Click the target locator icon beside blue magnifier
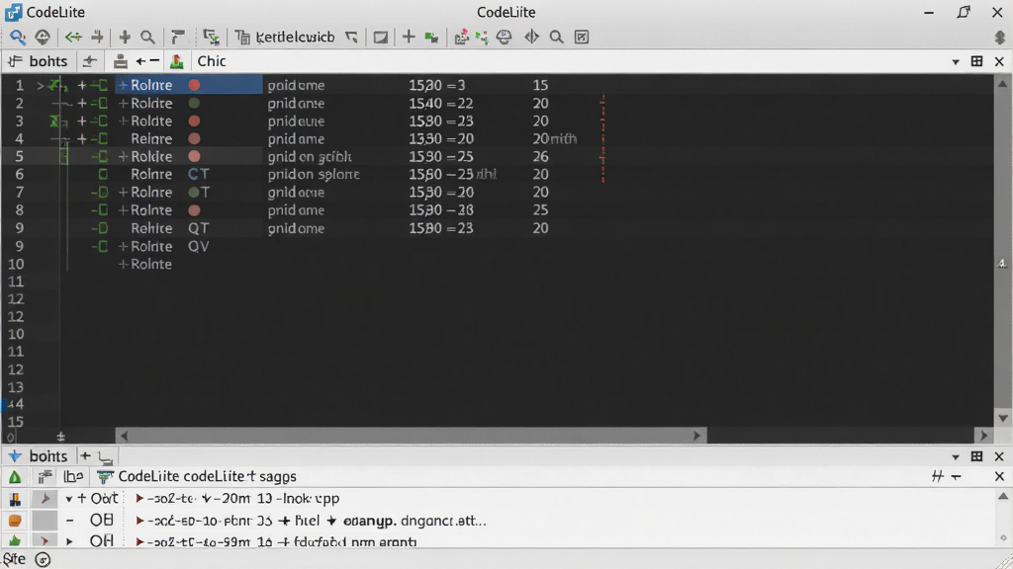This screenshot has width=1013, height=569. [43, 37]
